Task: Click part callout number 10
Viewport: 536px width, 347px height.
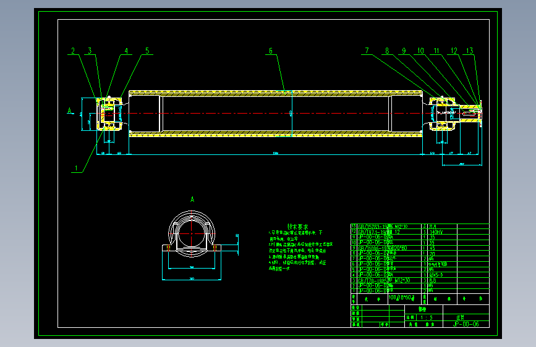Action: (420, 51)
